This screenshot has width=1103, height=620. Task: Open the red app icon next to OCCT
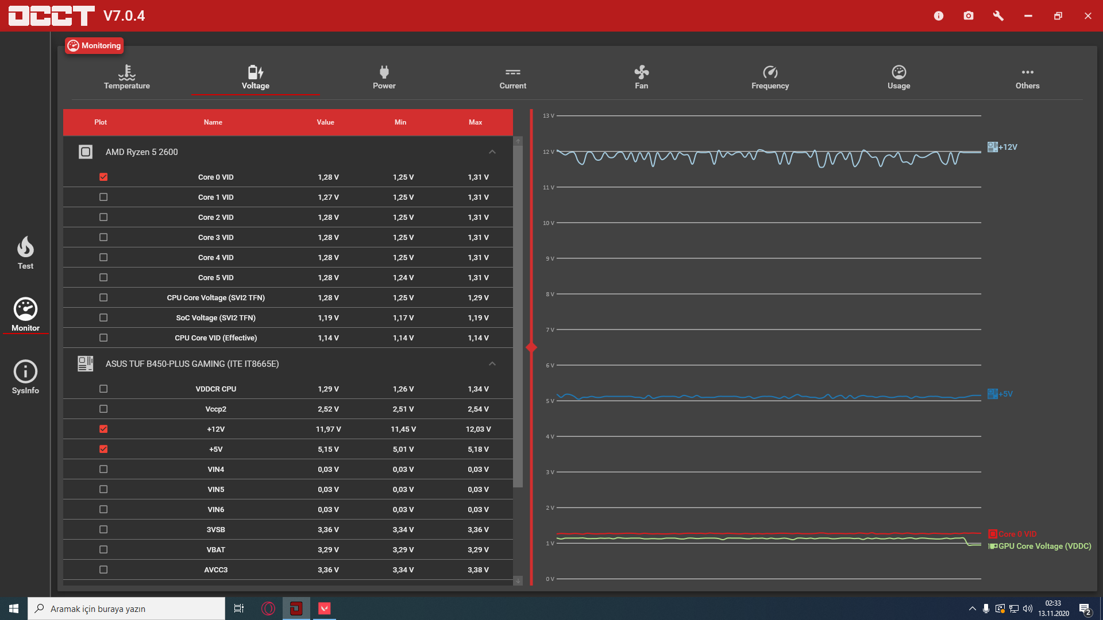(325, 609)
